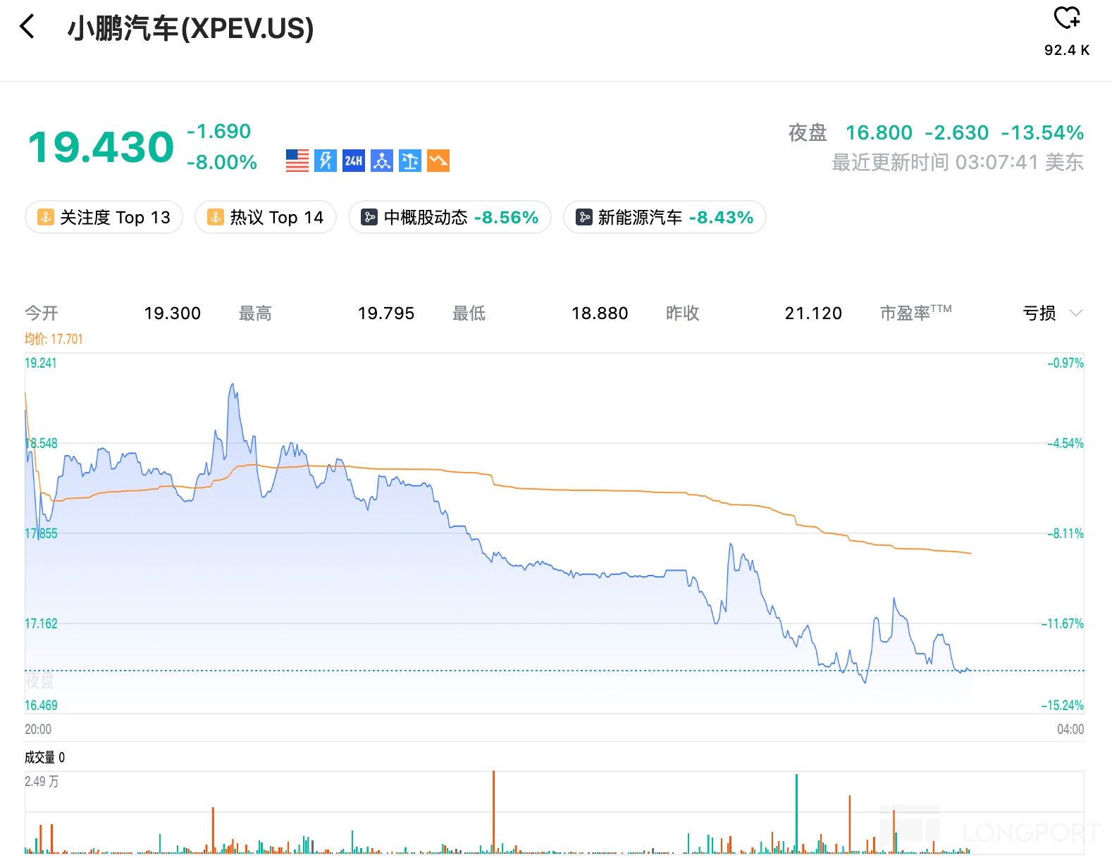Click the 均价 17.701 average price label
Screen dimensions: 1112x858
click(x=54, y=339)
